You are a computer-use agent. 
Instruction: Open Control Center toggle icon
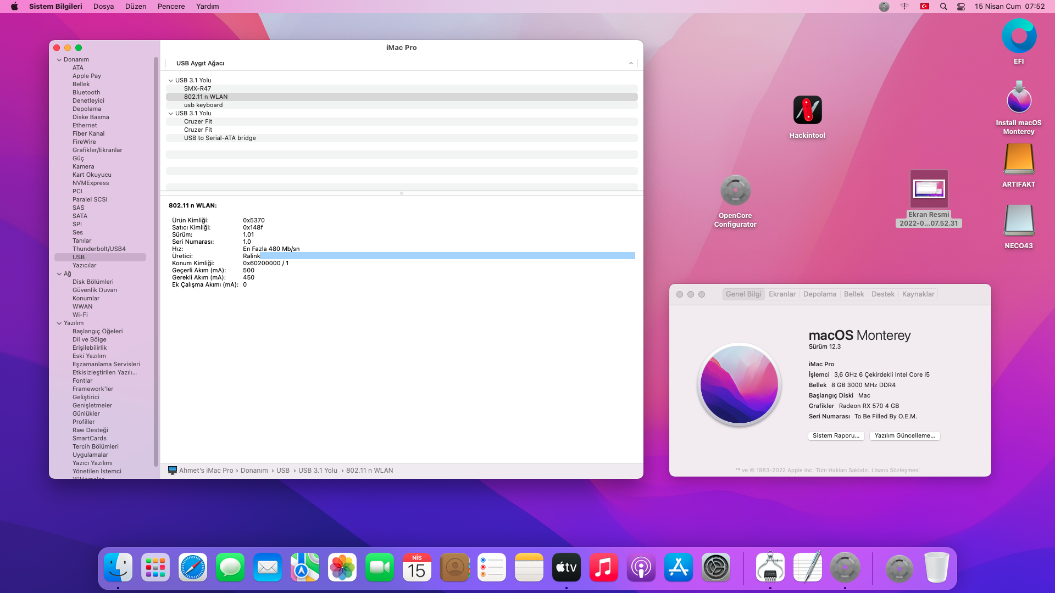tap(961, 7)
